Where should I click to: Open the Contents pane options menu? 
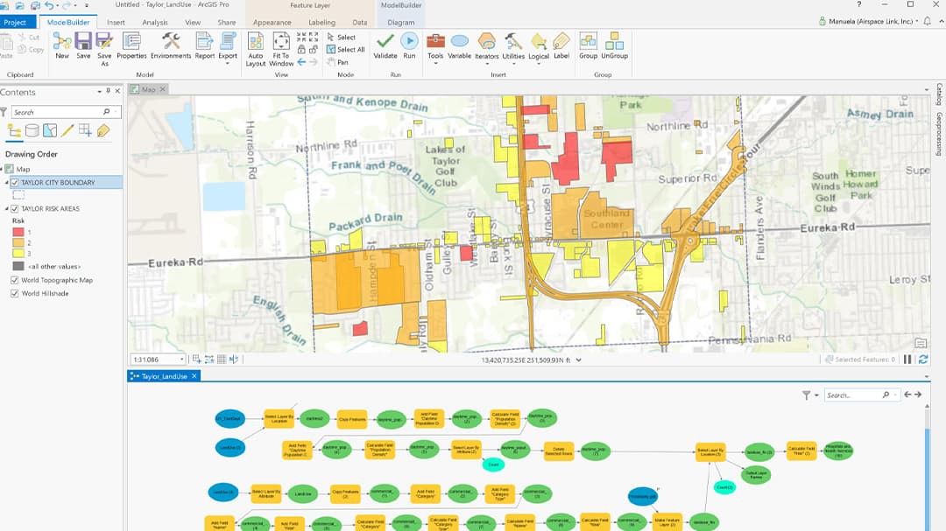[100, 92]
